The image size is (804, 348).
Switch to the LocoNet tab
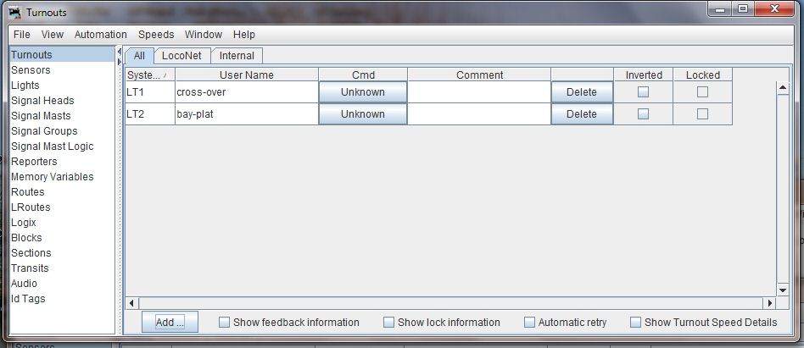pyautogui.click(x=181, y=56)
